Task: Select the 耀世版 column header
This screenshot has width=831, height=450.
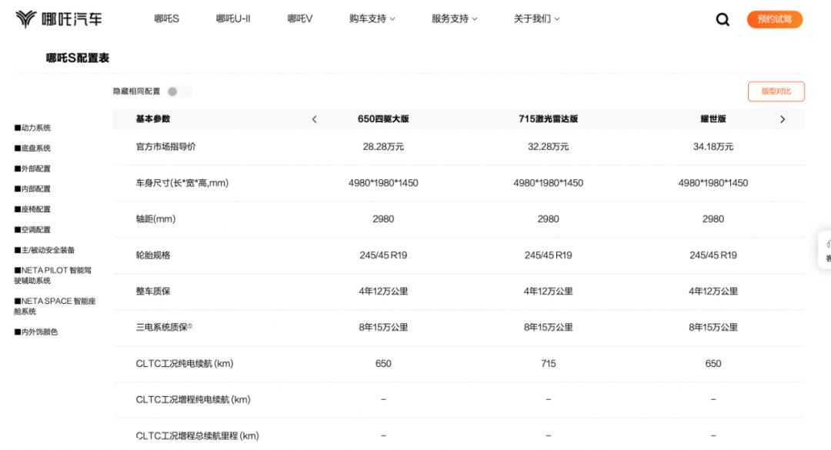Action: click(x=713, y=118)
